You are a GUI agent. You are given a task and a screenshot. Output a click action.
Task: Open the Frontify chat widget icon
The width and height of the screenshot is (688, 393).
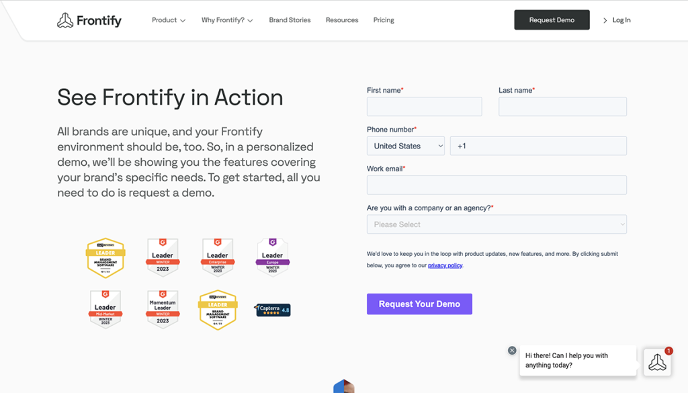tap(657, 362)
